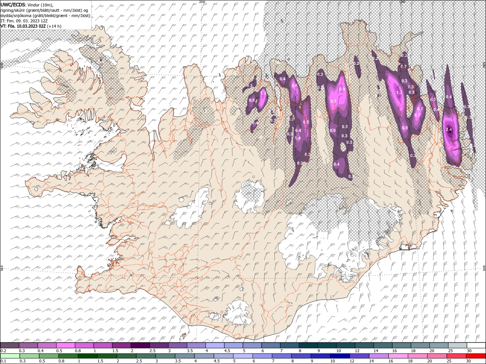Click the 64N latitude label on right edge
Screen dimensions: 486x364
click(x=484, y=268)
